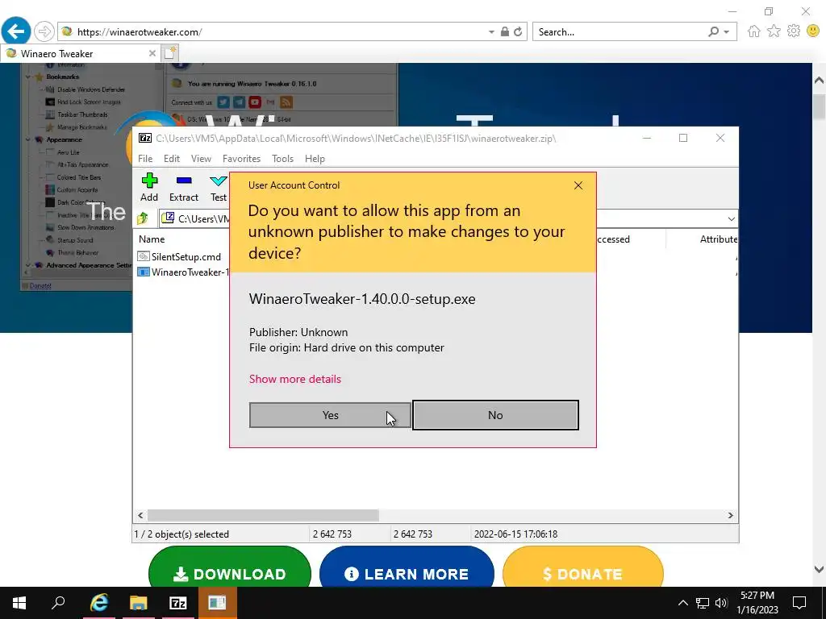Open the 7-Zip File menu
Viewport: 826px width, 619px height.
point(145,159)
